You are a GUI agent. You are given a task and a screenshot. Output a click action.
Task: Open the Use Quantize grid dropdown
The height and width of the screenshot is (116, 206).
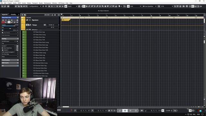pyautogui.click(x=150, y=6)
